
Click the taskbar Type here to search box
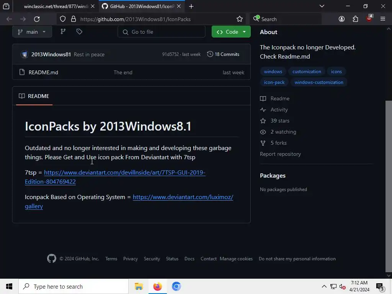pos(73,286)
